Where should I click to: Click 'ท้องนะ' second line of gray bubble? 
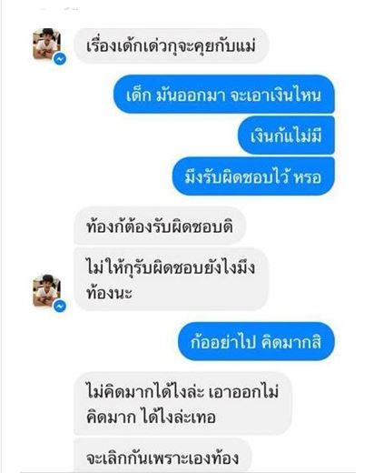(x=109, y=293)
